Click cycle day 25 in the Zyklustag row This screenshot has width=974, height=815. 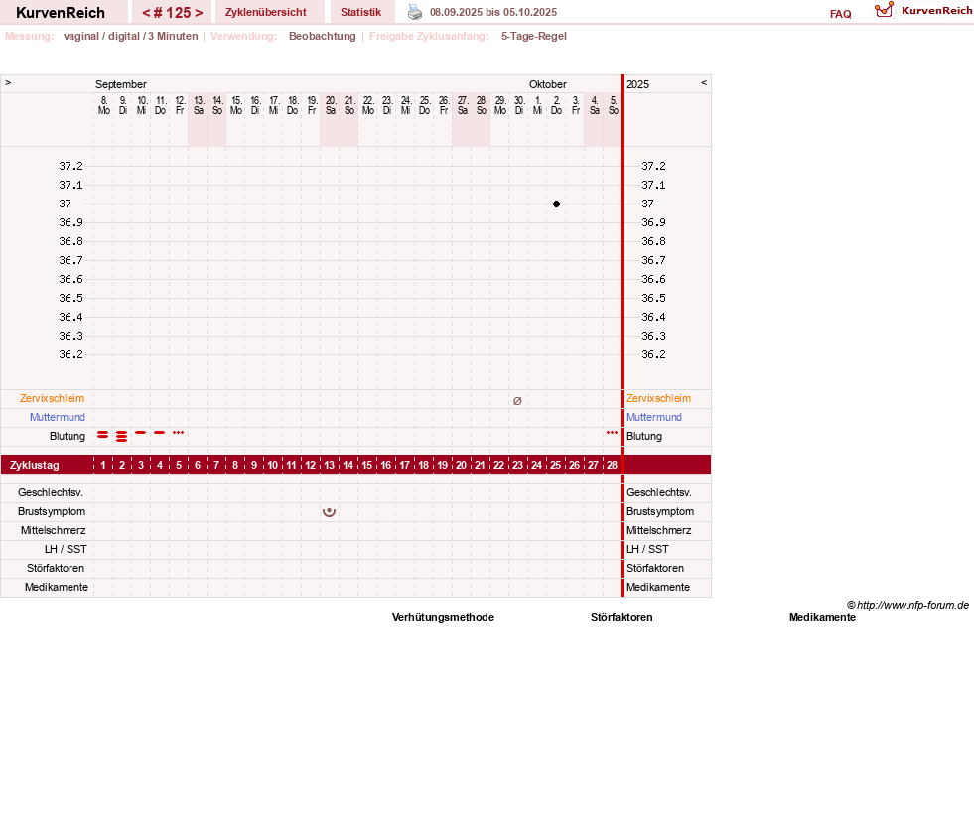point(555,465)
